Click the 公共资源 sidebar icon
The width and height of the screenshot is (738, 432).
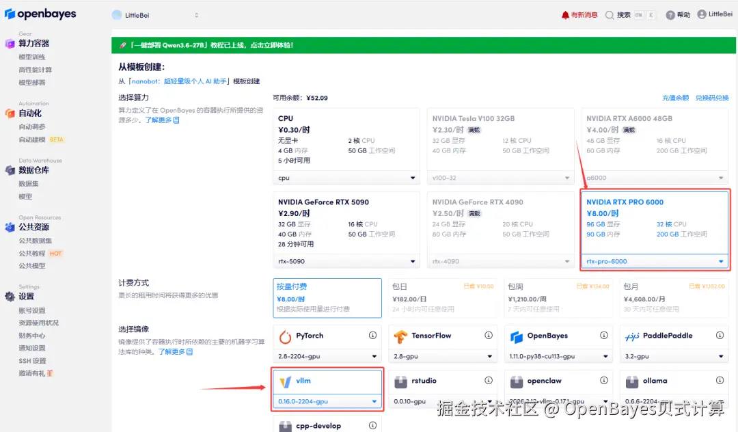point(10,228)
